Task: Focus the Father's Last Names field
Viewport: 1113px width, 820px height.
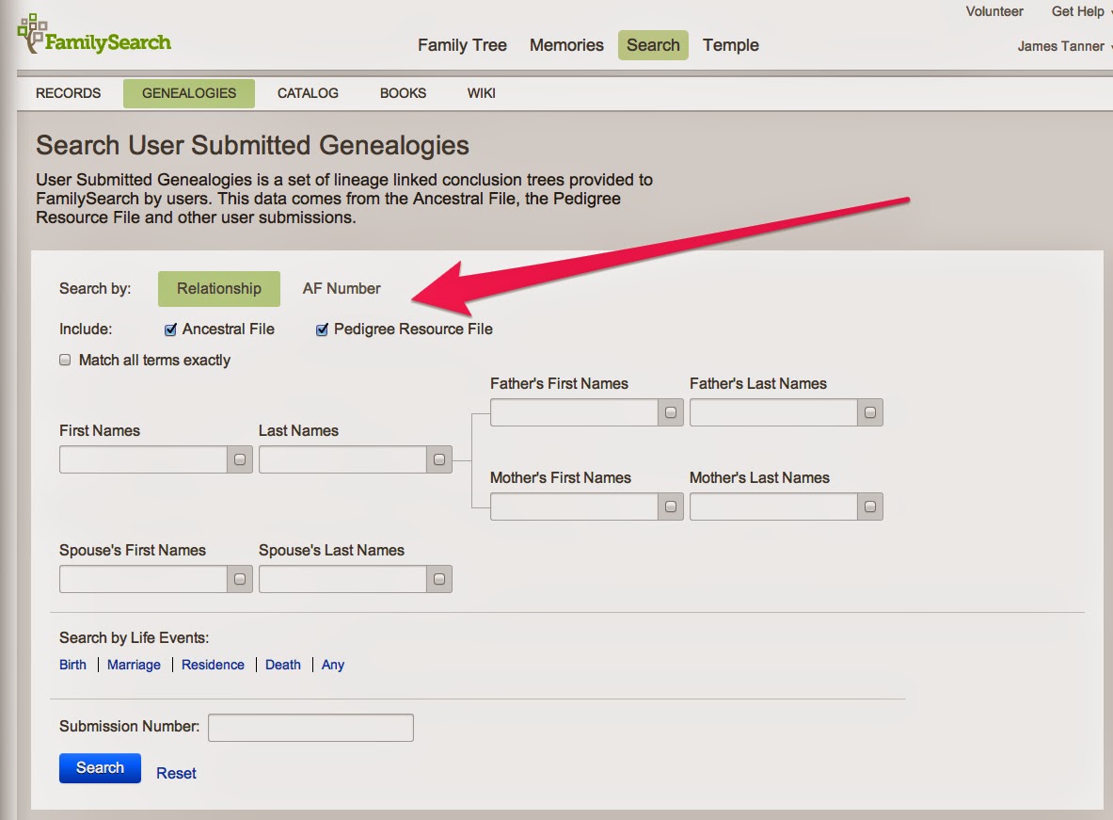Action: click(x=773, y=413)
